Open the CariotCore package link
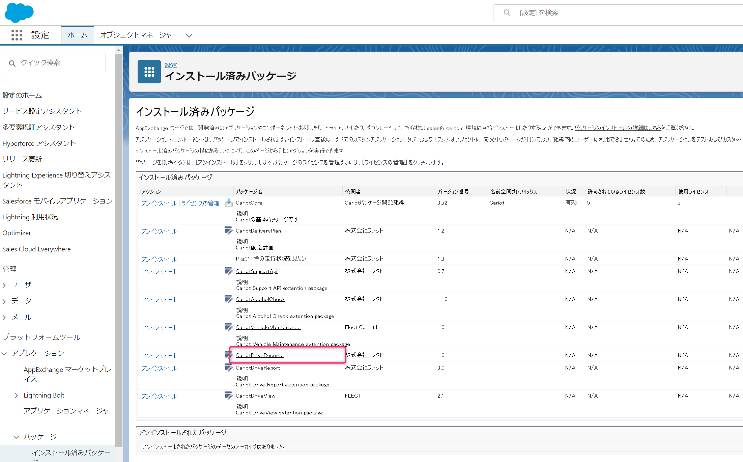 click(249, 203)
